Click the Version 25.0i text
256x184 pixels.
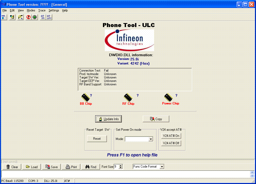coord(128,59)
